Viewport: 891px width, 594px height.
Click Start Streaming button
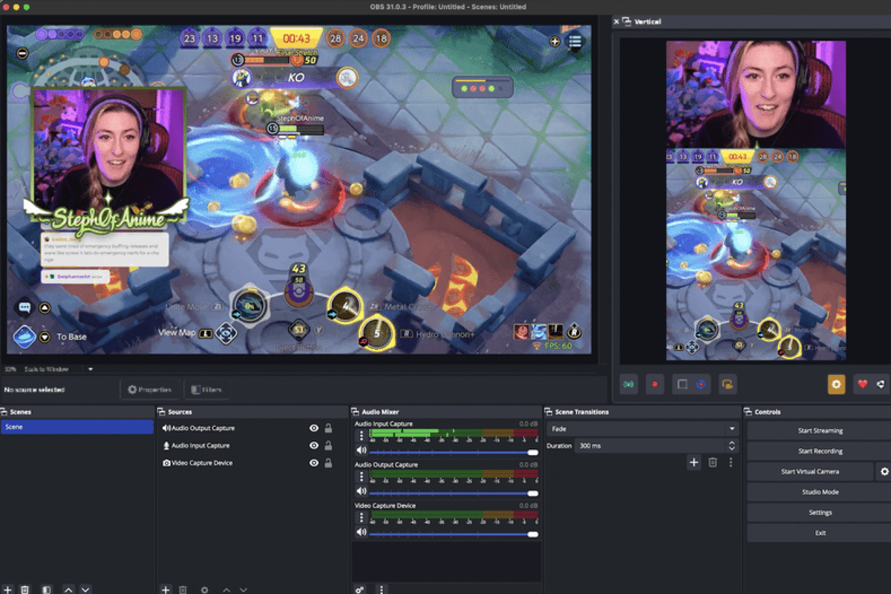pyautogui.click(x=820, y=431)
